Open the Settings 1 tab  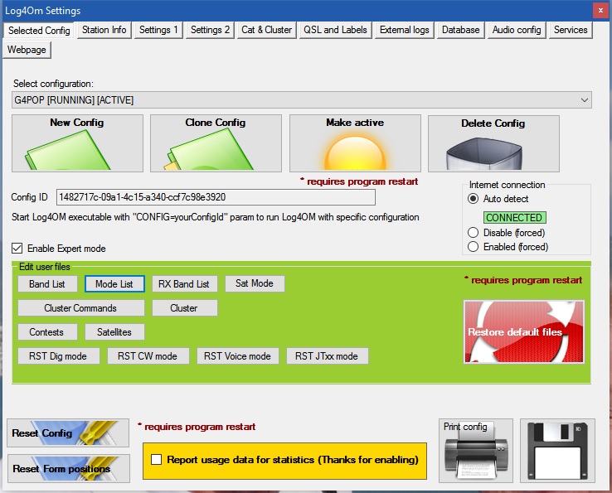tap(158, 30)
